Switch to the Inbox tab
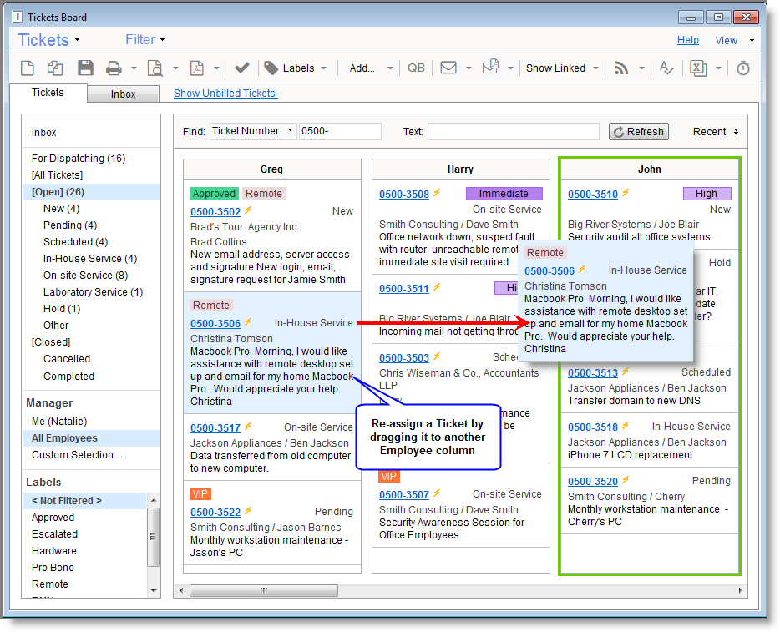 pos(123,94)
